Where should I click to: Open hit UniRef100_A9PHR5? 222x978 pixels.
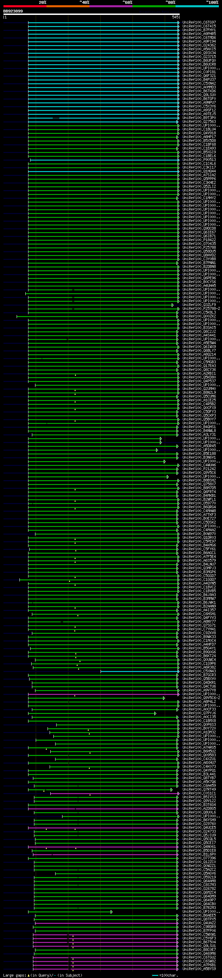coord(199,34)
